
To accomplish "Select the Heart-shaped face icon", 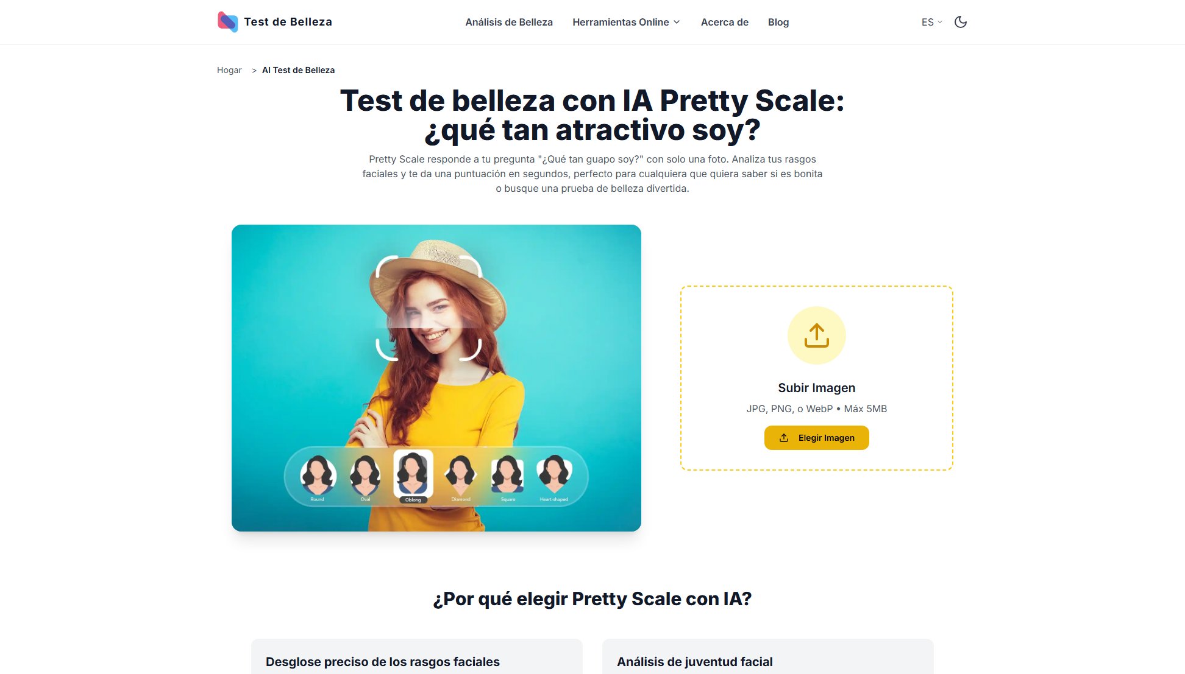I will click(554, 477).
